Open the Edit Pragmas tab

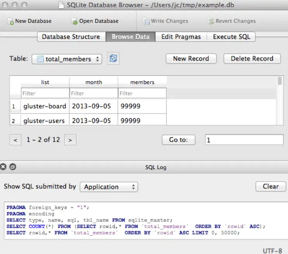[x=181, y=37]
